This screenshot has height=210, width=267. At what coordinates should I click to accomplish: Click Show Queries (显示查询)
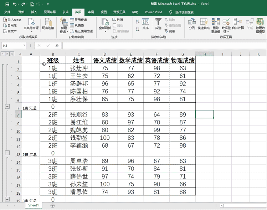(78, 20)
